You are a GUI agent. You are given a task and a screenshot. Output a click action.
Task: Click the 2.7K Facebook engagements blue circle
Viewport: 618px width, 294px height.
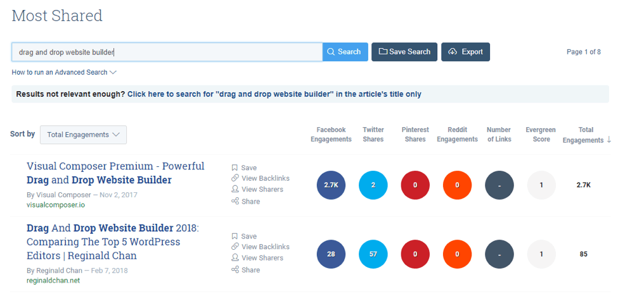tap(331, 185)
